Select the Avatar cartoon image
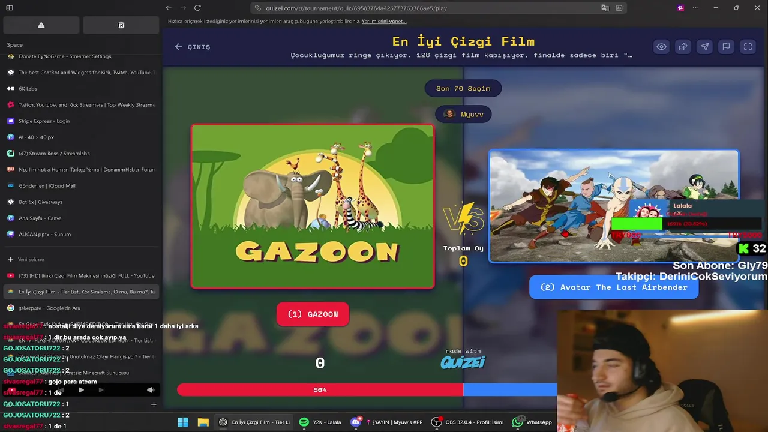Viewport: 768px width, 432px height. point(614,206)
